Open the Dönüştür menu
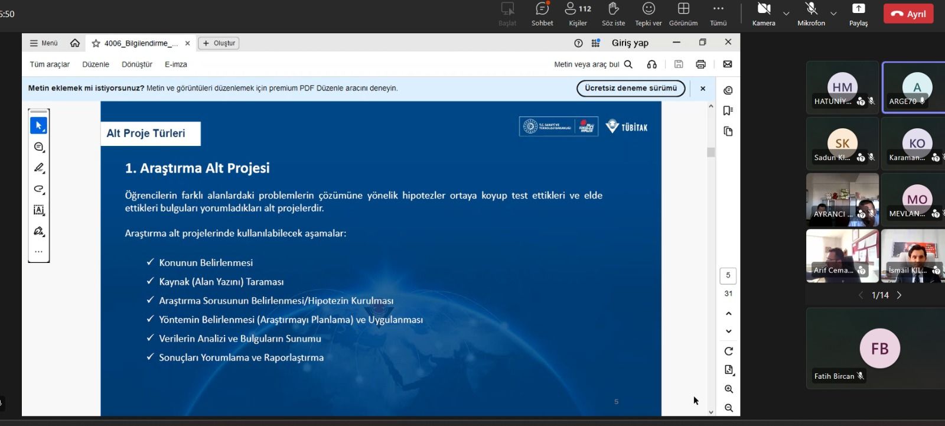Viewport: 945px width, 426px height. pyautogui.click(x=137, y=64)
